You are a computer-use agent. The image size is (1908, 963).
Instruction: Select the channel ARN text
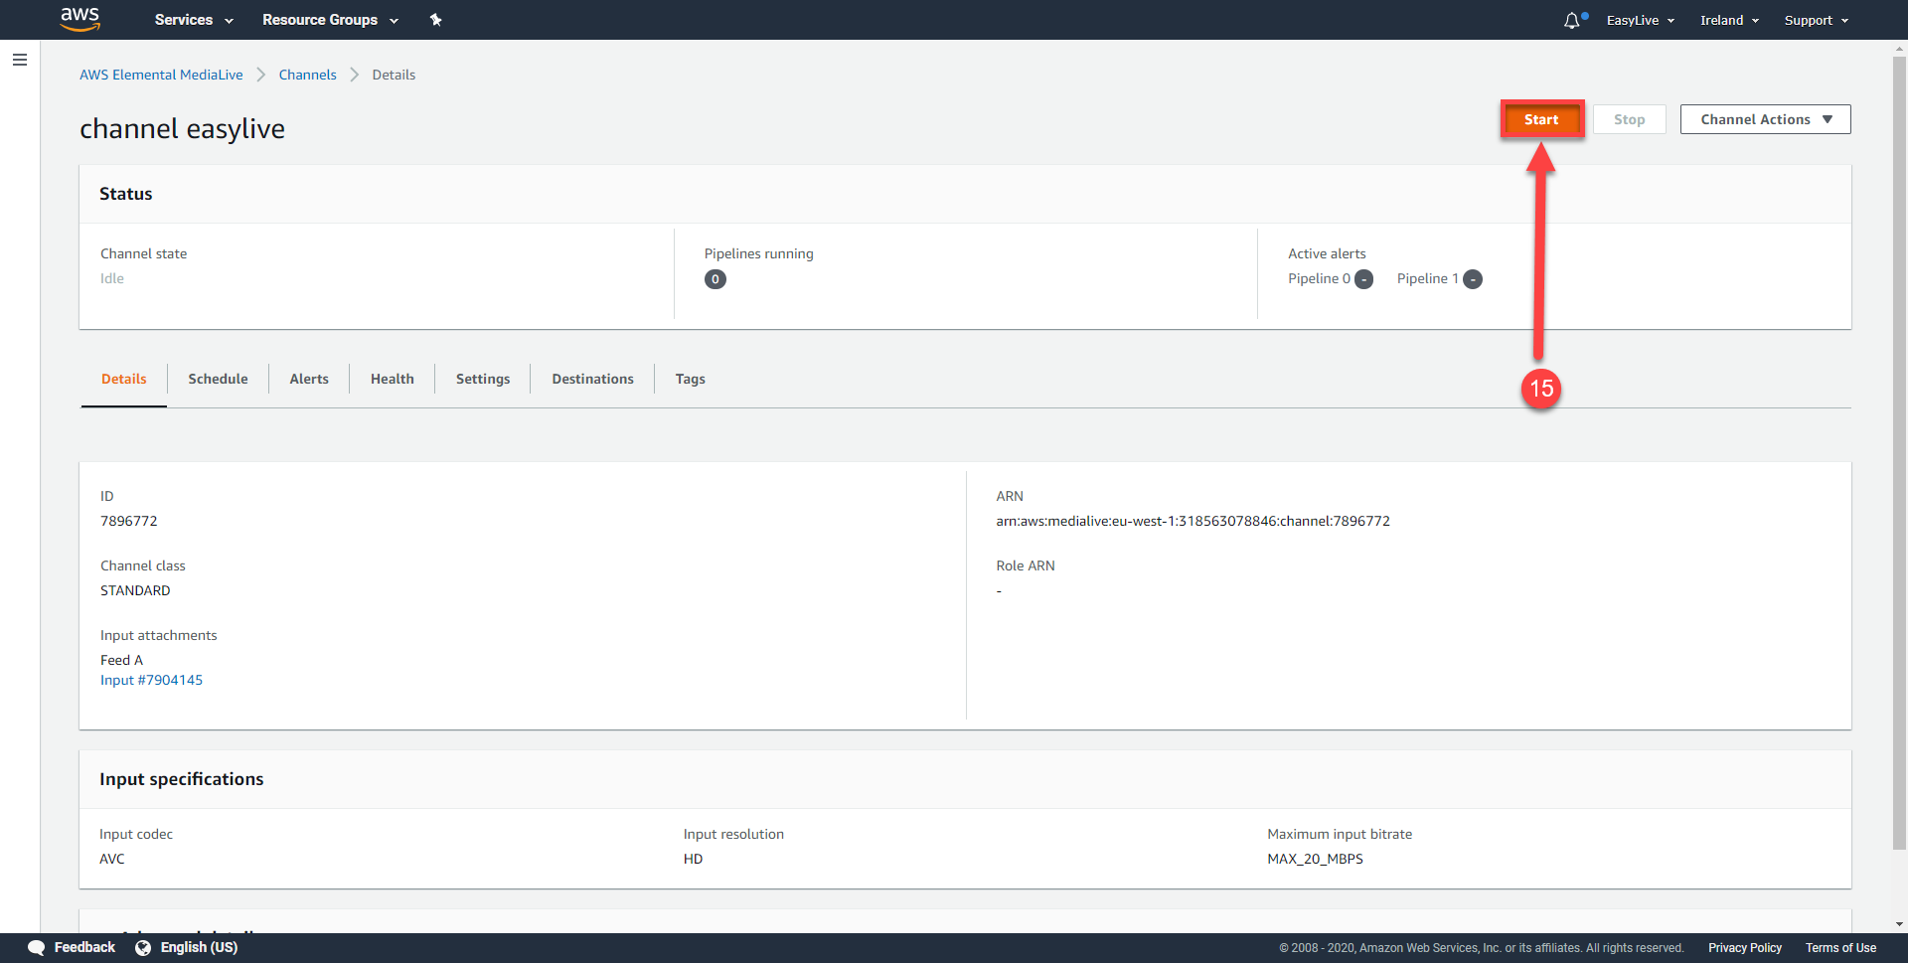tap(1192, 521)
